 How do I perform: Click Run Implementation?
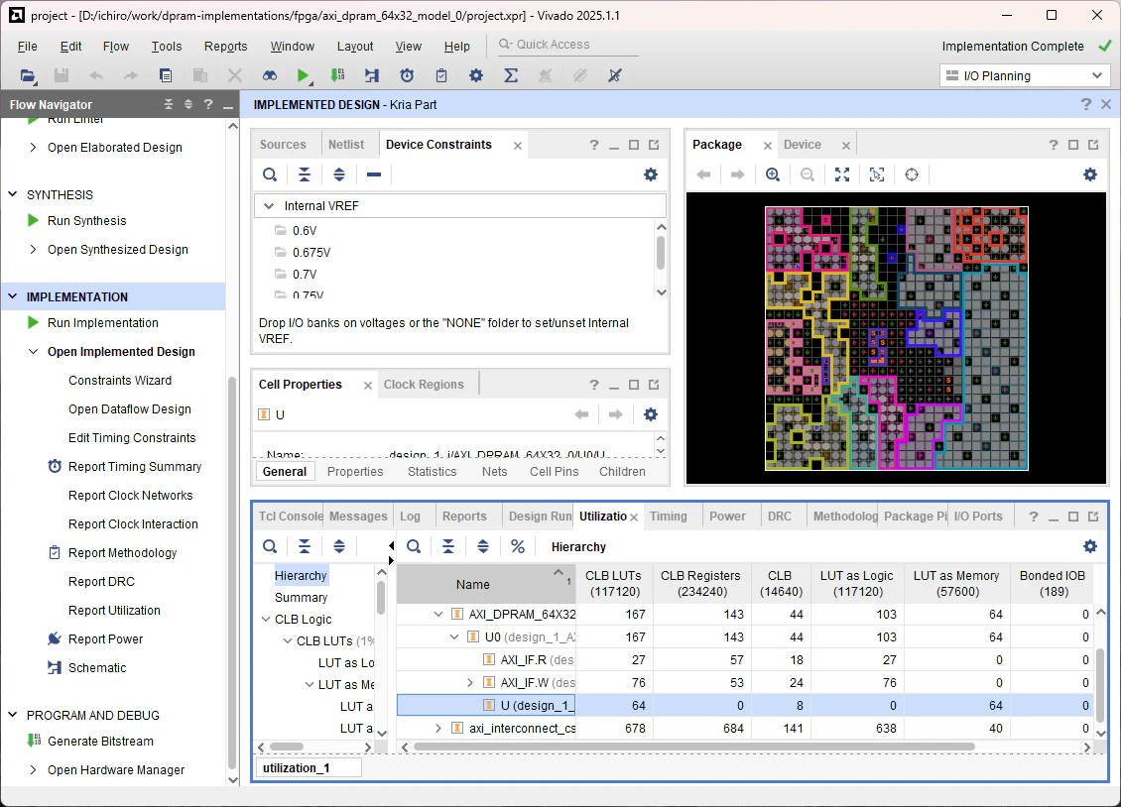103,323
